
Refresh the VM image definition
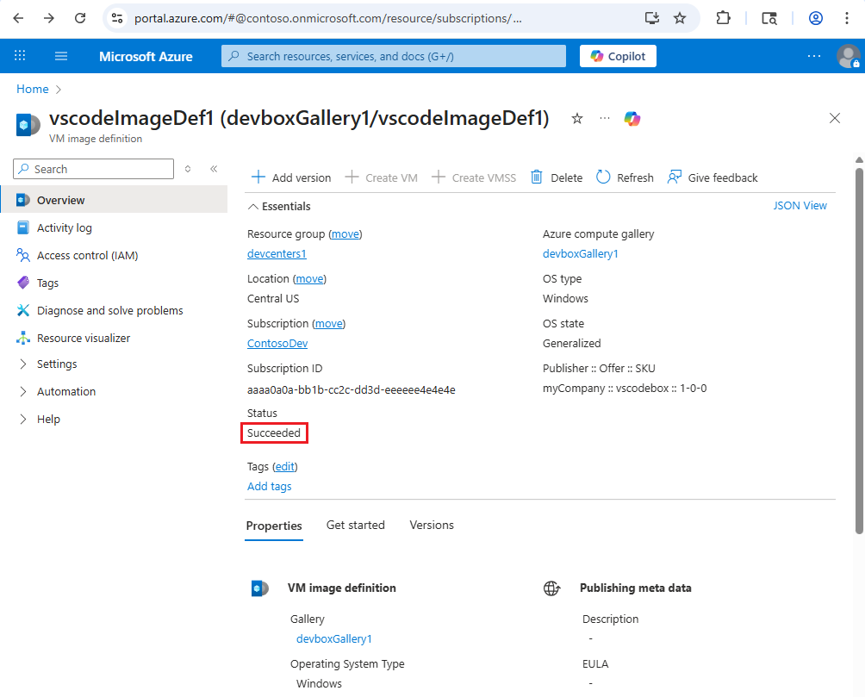(624, 177)
